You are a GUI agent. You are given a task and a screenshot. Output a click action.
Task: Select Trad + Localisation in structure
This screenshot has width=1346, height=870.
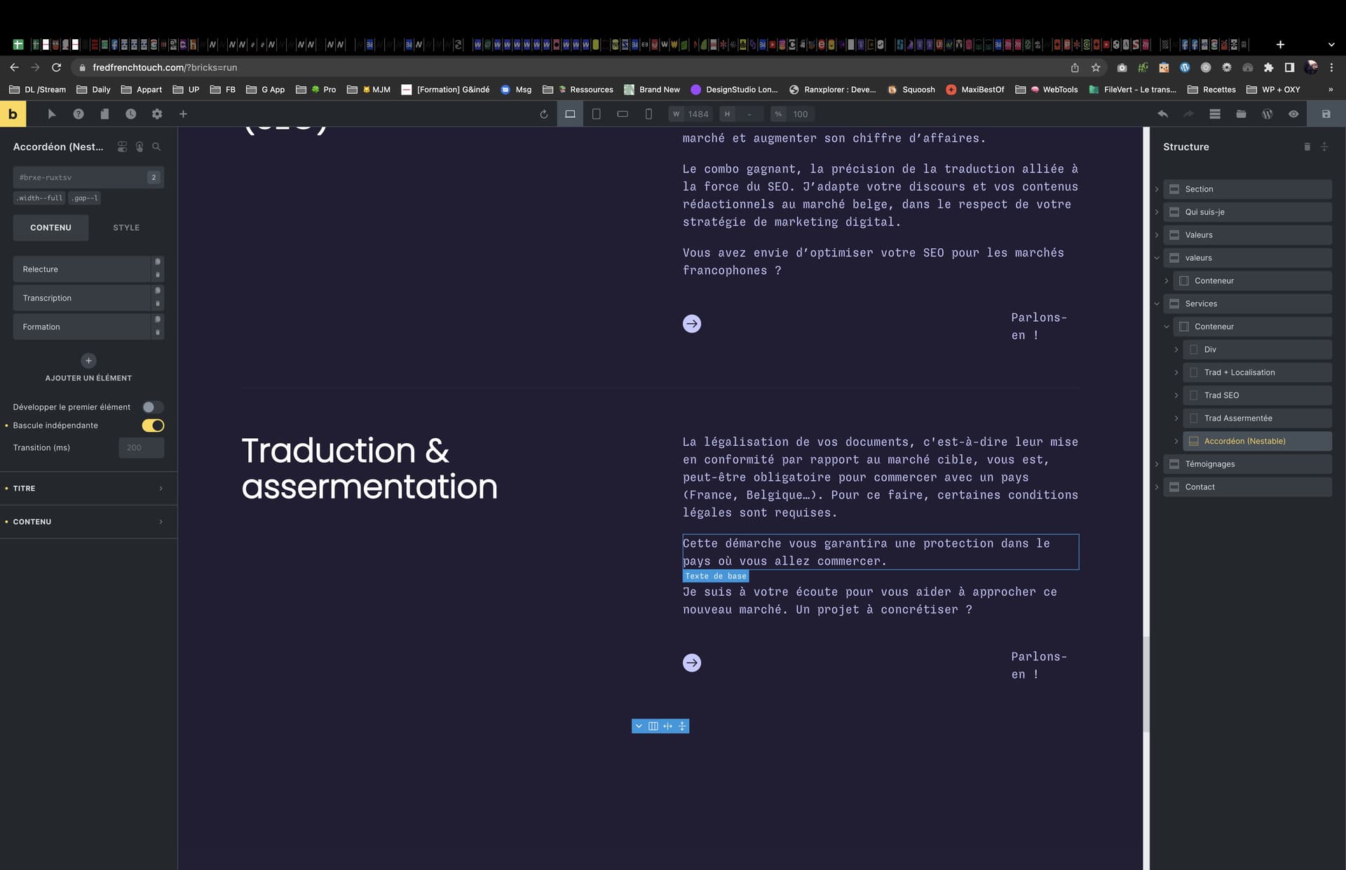[x=1257, y=372]
